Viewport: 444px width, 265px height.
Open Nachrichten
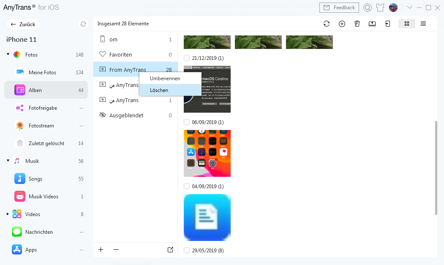pyautogui.click(x=46, y=232)
